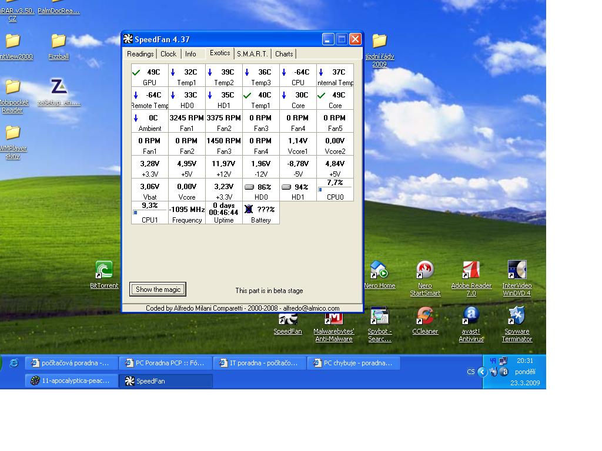This screenshot has width=602, height=451.
Task: Click the GPU temperature green checkmark icon
Action: click(136, 72)
